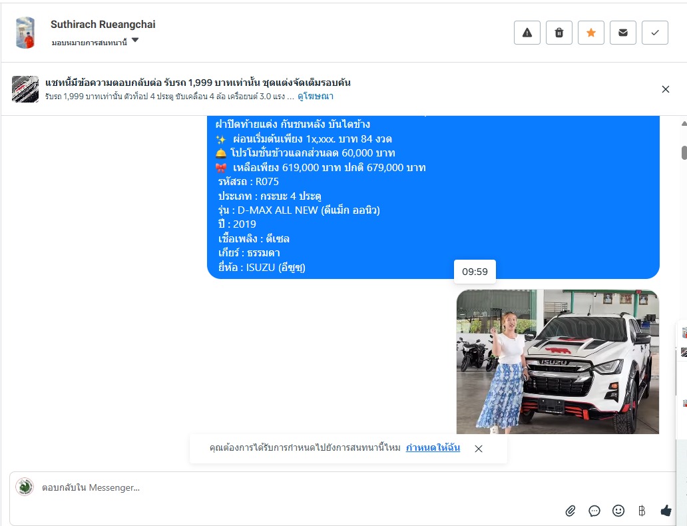Open the sent Isuzu truck photo
Viewport: 687px width, 526px height.
point(558,362)
